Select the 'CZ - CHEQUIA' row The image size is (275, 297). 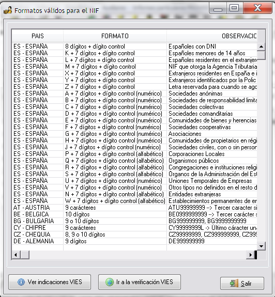coord(134,235)
